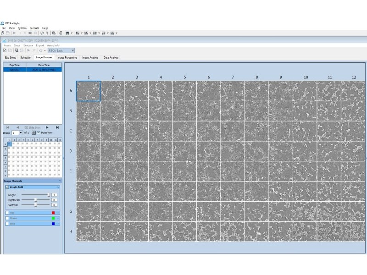Click the fifth window-arrangement grid icon
This screenshot has height=275, width=367.
[x=112, y=33]
